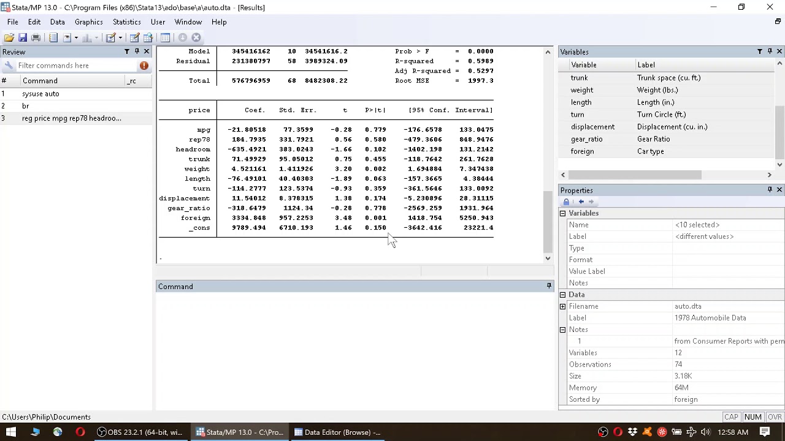Click the Variables panel filter icon
Screen dimensions: 785x441
pyautogui.click(x=760, y=51)
